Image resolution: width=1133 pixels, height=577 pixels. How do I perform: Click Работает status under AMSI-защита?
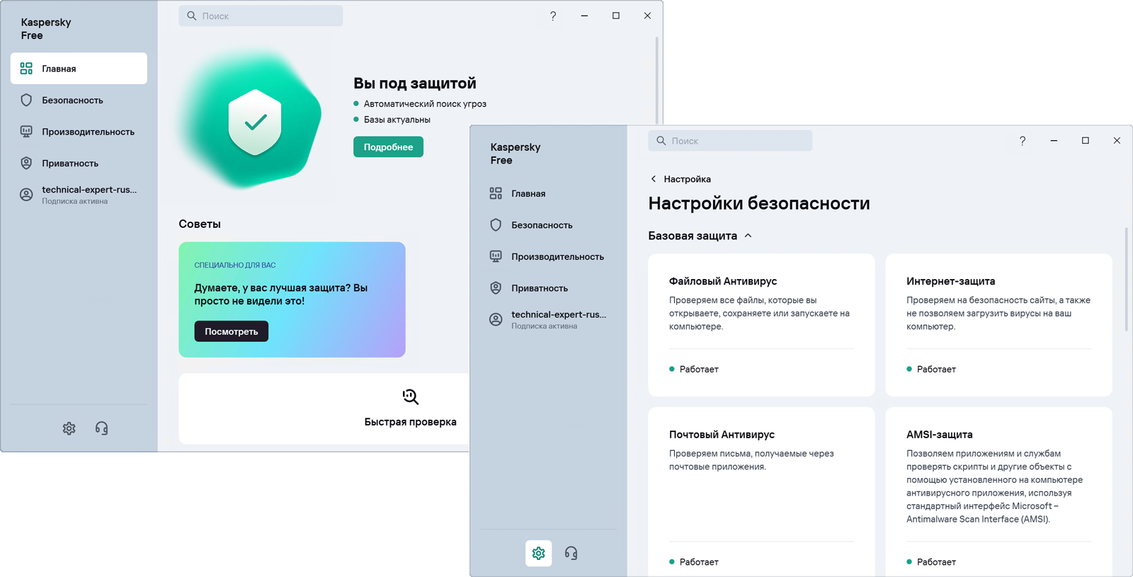coord(931,561)
